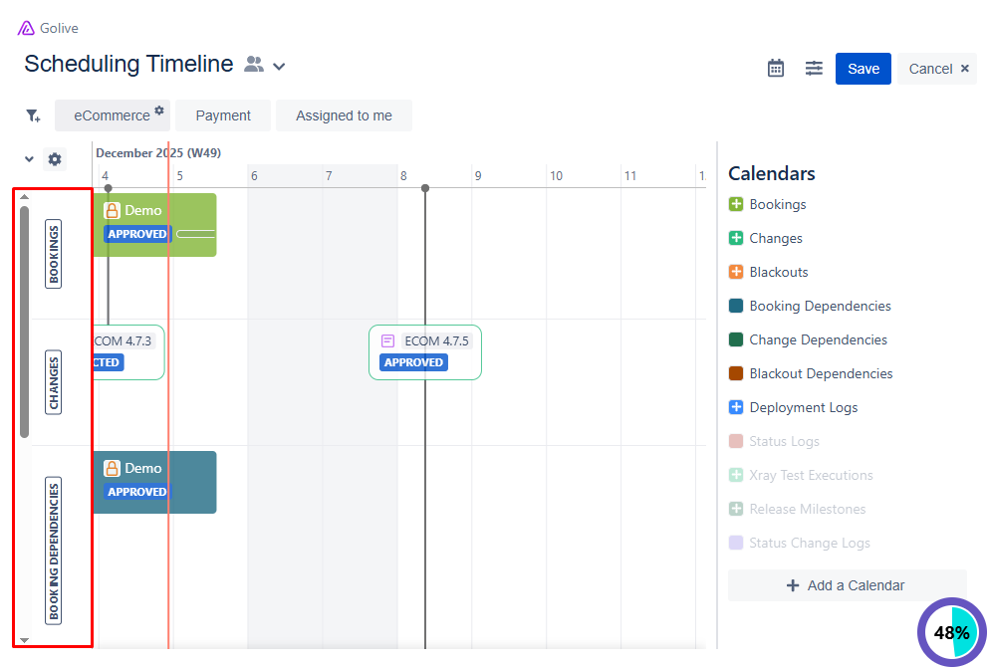Open the calendar view icon

[x=776, y=69]
